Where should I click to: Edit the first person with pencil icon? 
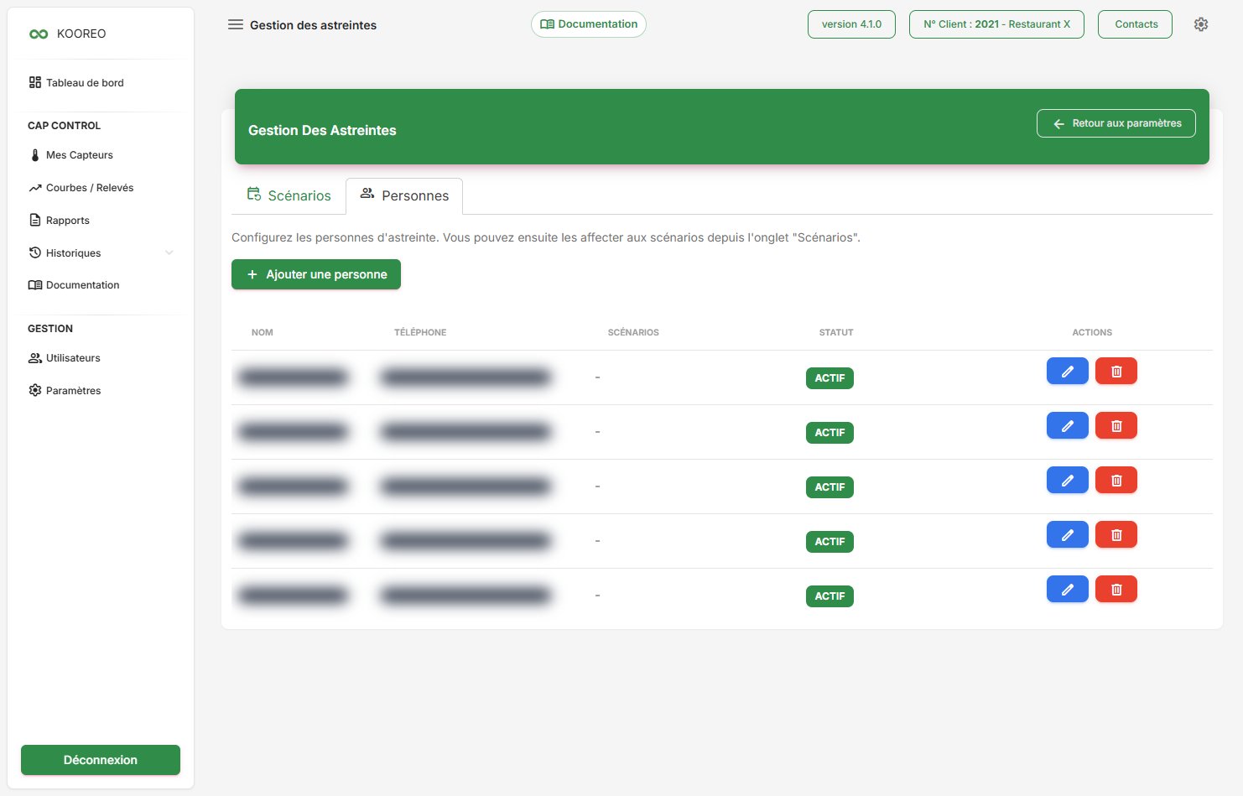1068,371
